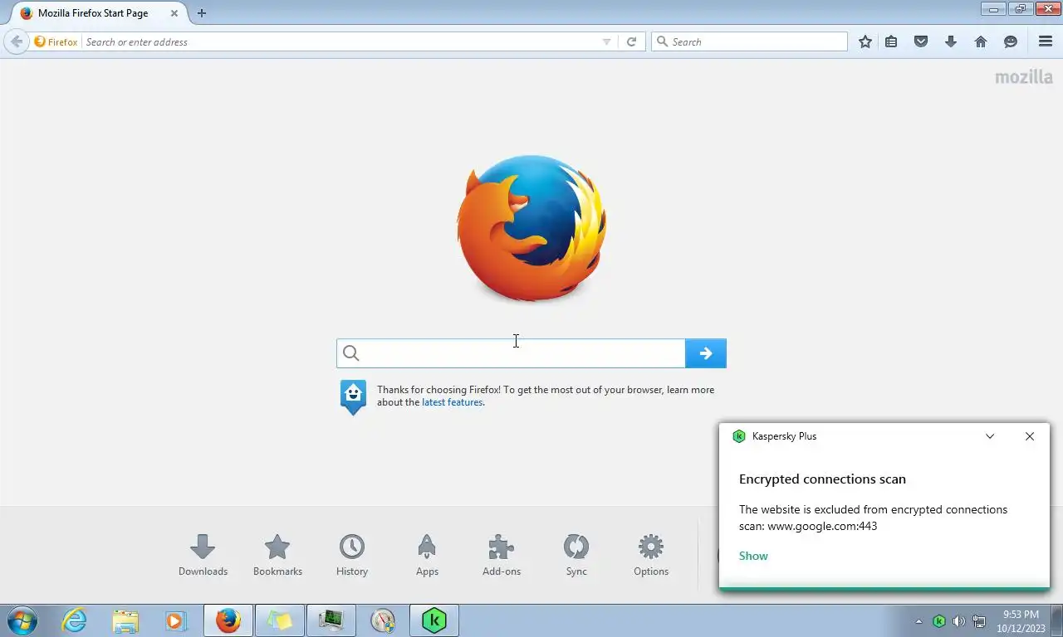Bookmark this page with the star icon
Image resolution: width=1063 pixels, height=637 pixels.
(865, 41)
